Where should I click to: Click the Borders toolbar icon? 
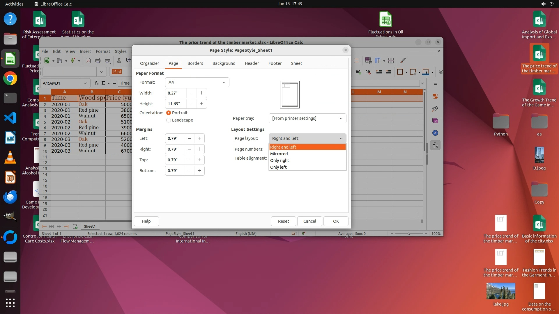pos(400,72)
